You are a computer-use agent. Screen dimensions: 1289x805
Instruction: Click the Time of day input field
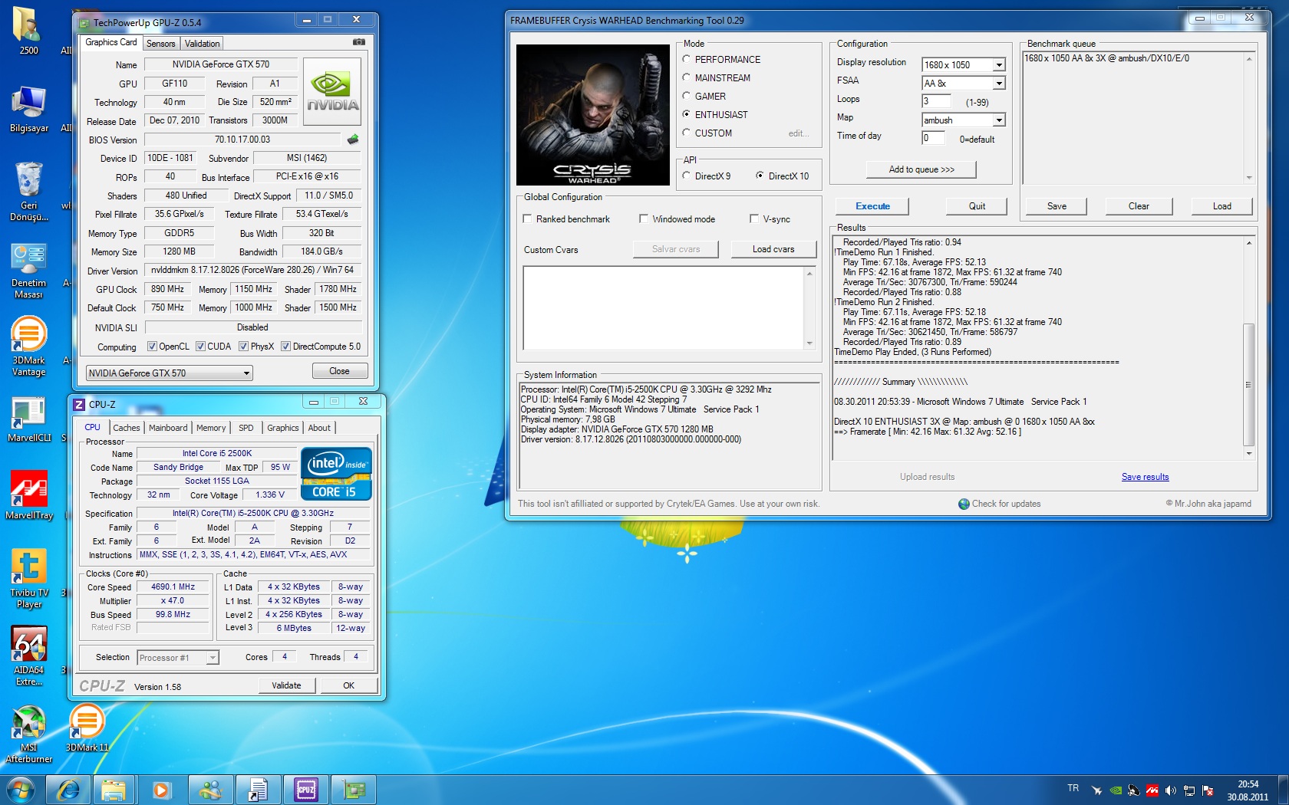[933, 138]
